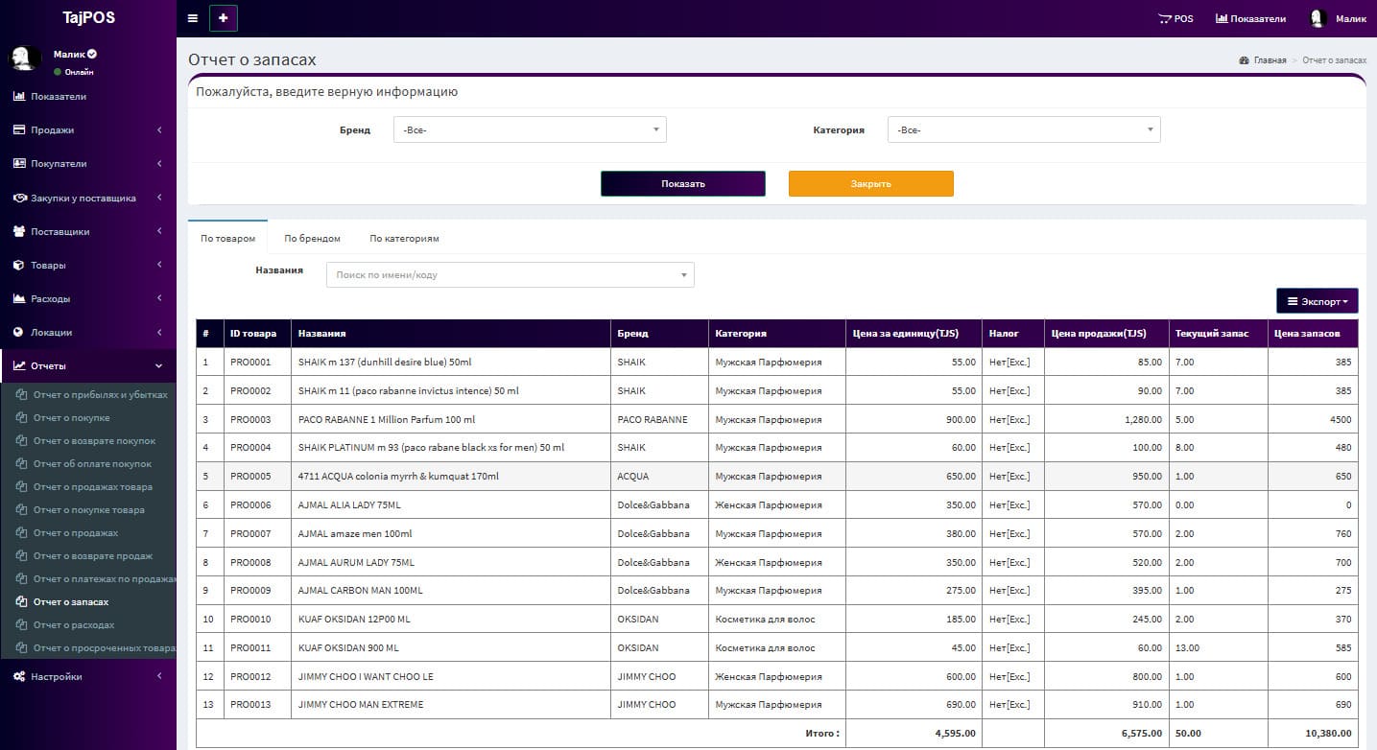Click the plus quick-add button in the top bar
The image size is (1377, 750).
point(224,18)
